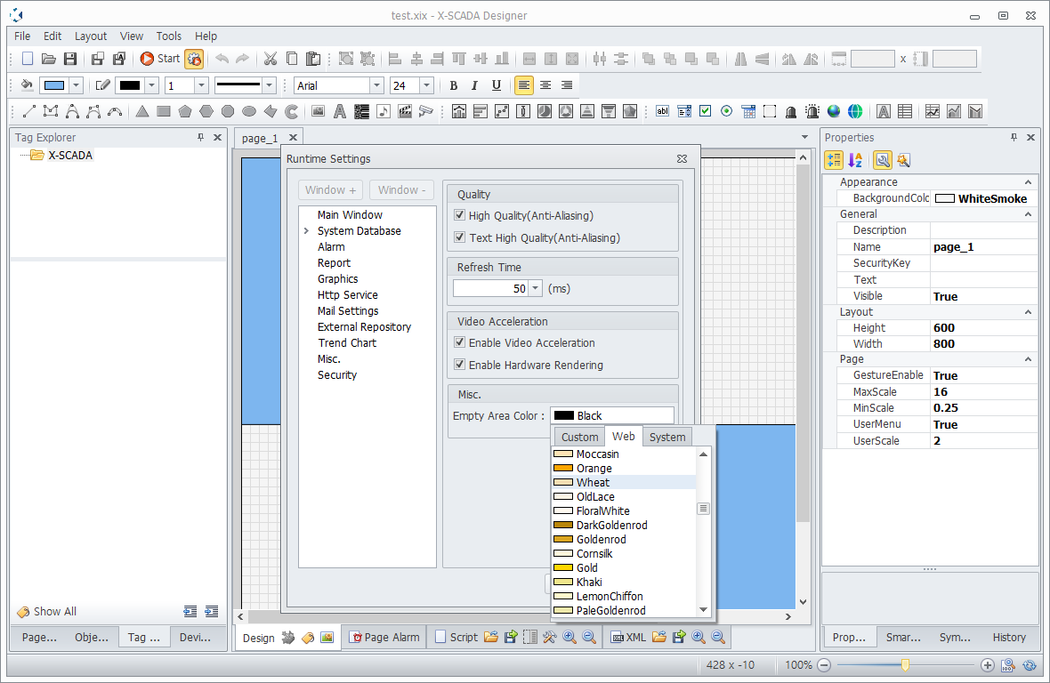Select the checkbox component in toolbar
The width and height of the screenshot is (1050, 683).
[705, 112]
